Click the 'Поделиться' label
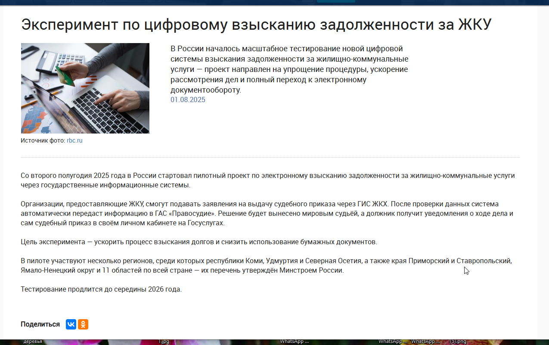Image resolution: width=549 pixels, height=345 pixels. 40,324
